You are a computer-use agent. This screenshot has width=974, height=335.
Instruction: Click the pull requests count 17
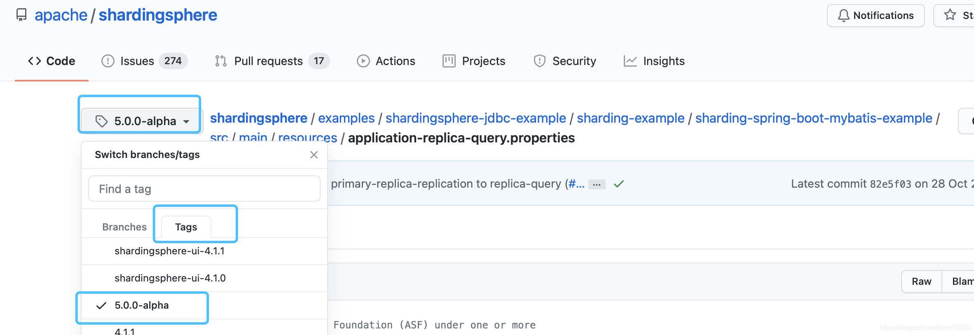(x=319, y=61)
